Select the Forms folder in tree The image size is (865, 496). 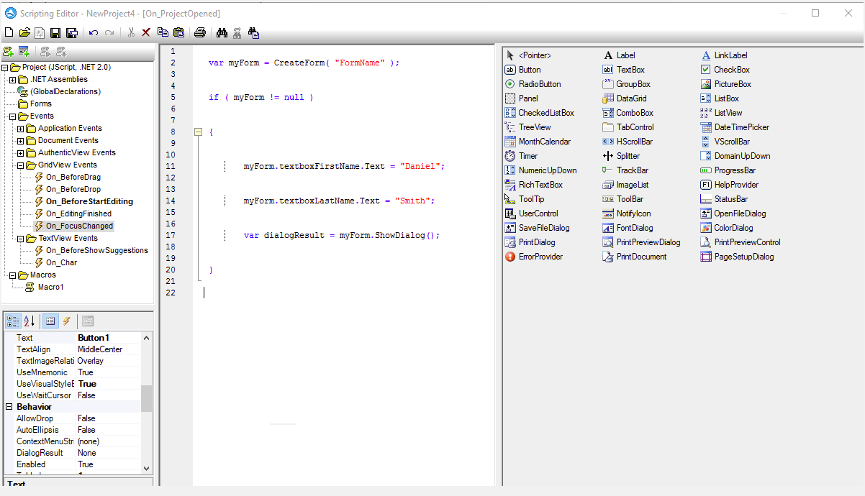tap(41, 104)
